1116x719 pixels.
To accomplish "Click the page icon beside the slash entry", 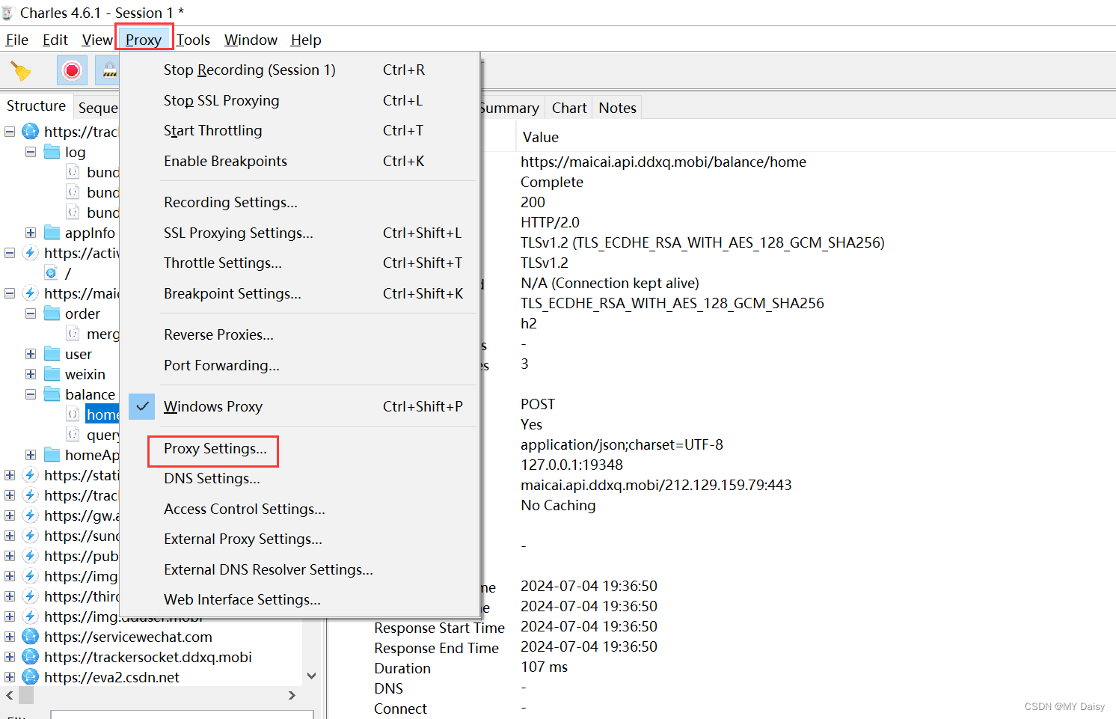I will (x=51, y=273).
